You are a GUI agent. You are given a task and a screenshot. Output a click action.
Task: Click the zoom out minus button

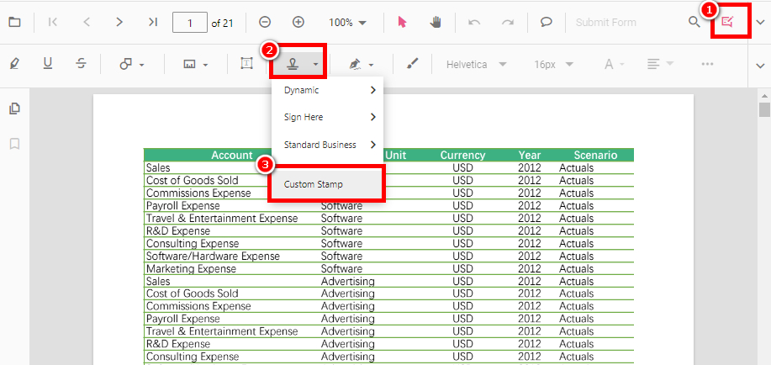pyautogui.click(x=265, y=22)
